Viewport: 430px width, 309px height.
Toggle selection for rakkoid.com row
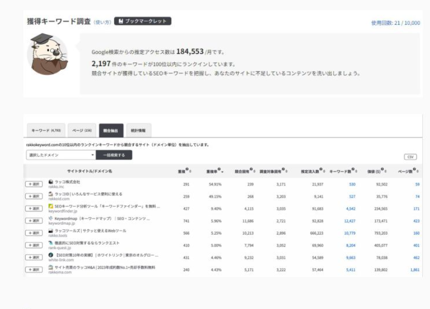[x=34, y=196]
